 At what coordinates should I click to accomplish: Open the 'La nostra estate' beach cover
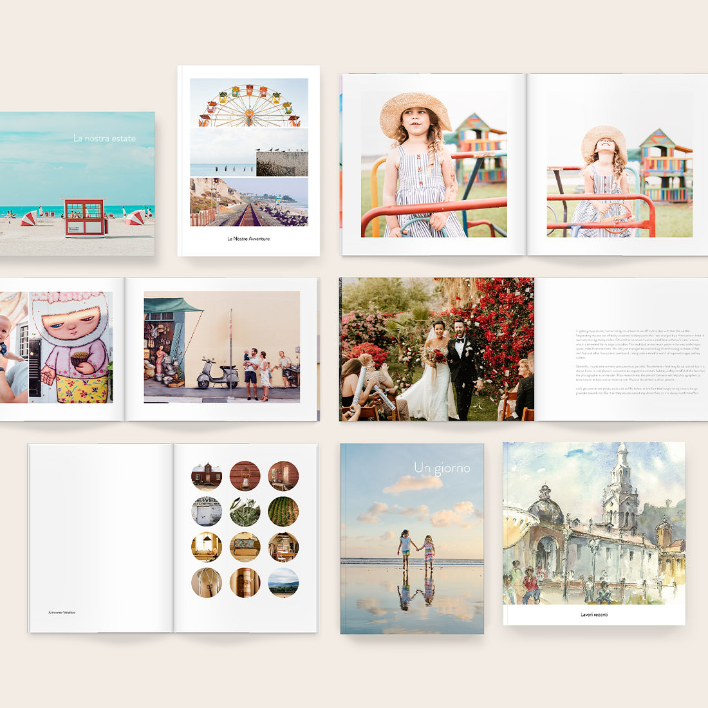[x=77, y=183]
